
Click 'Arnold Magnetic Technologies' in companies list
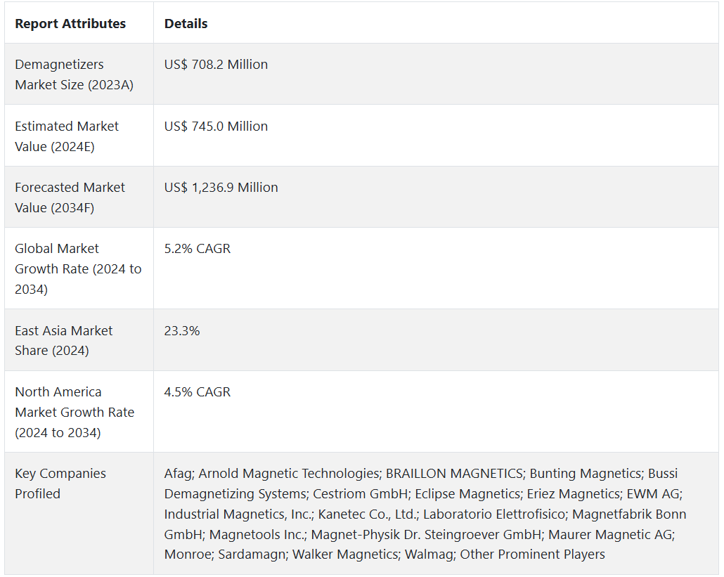pos(289,474)
